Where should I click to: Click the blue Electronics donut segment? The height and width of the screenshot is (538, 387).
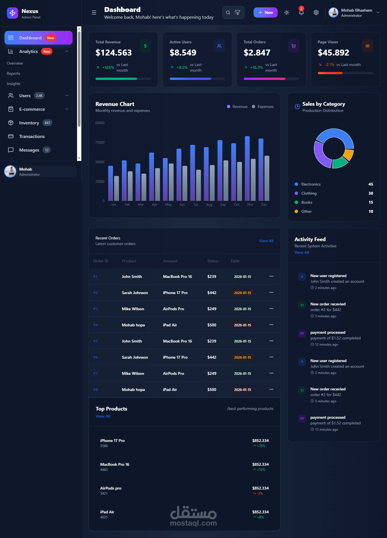pos(337,133)
